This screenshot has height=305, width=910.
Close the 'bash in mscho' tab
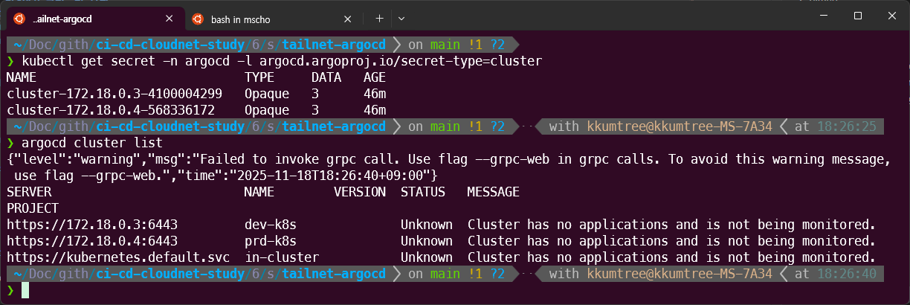(x=346, y=18)
